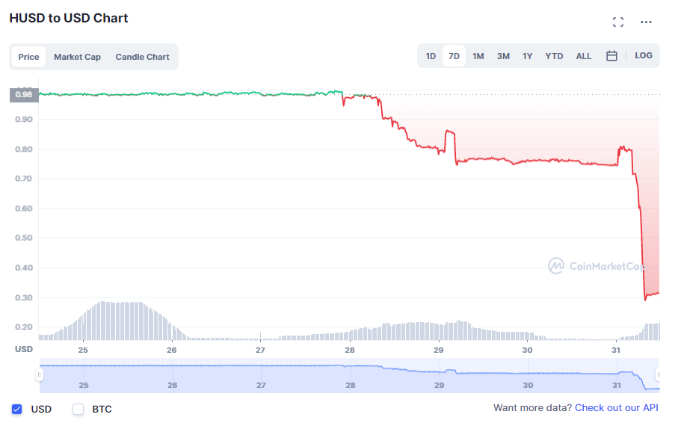675x435 pixels.
Task: Open the calendar date range picker
Action: (611, 56)
